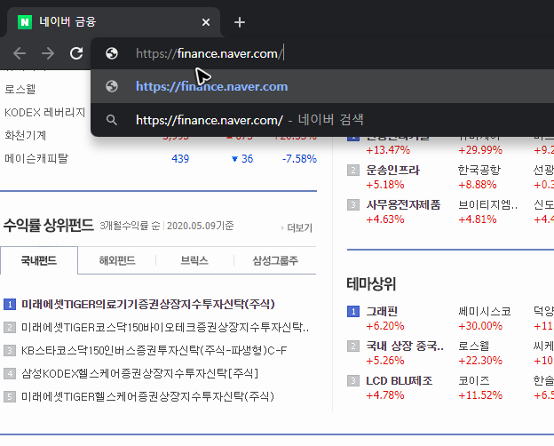554x446 pixels.
Task: Click 로스웰 under 테마상위
Action: pos(473,346)
